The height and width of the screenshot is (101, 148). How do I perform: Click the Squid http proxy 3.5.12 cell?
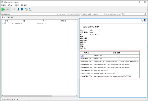(x=116, y=70)
